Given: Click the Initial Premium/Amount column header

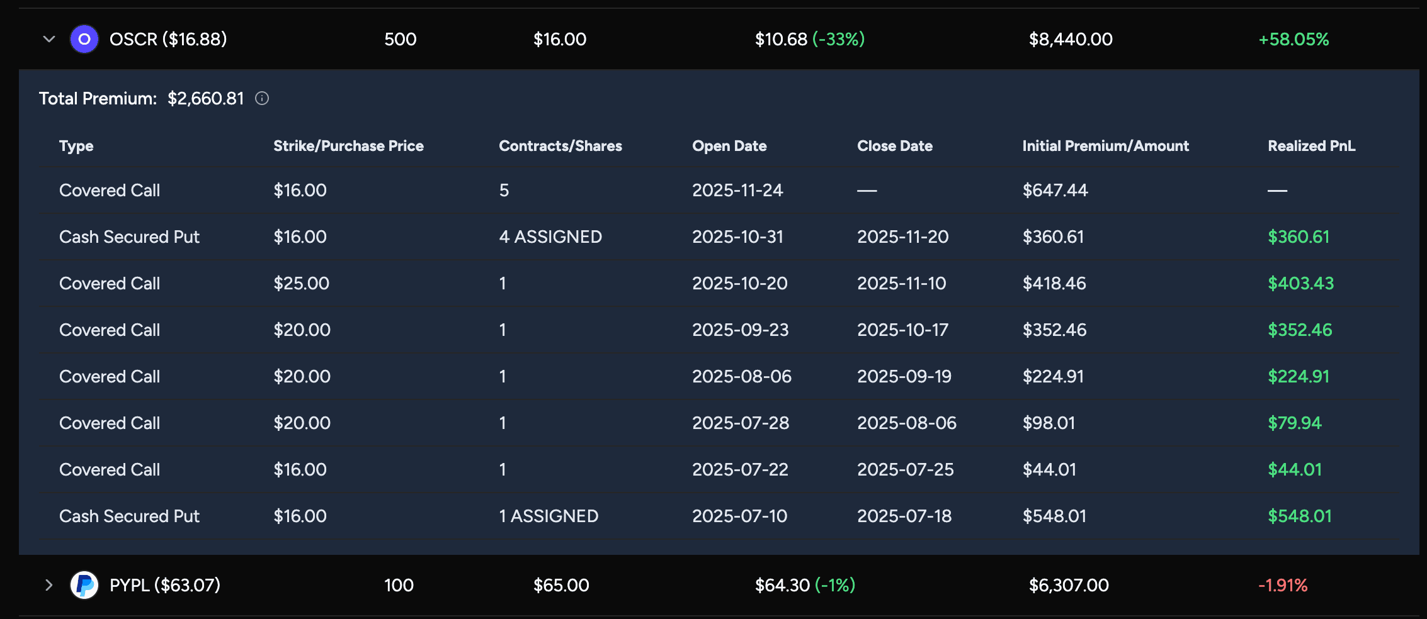Looking at the screenshot, I should click(1105, 146).
